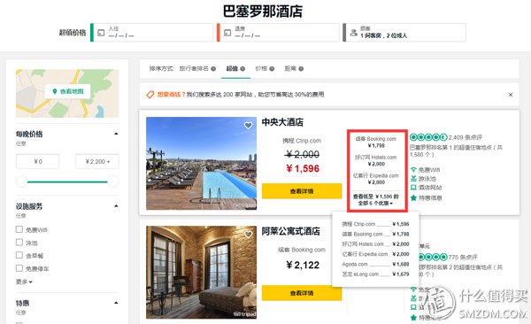Click 查看详情 for 中央大酒店
The height and width of the screenshot is (324, 531).
pyautogui.click(x=302, y=191)
